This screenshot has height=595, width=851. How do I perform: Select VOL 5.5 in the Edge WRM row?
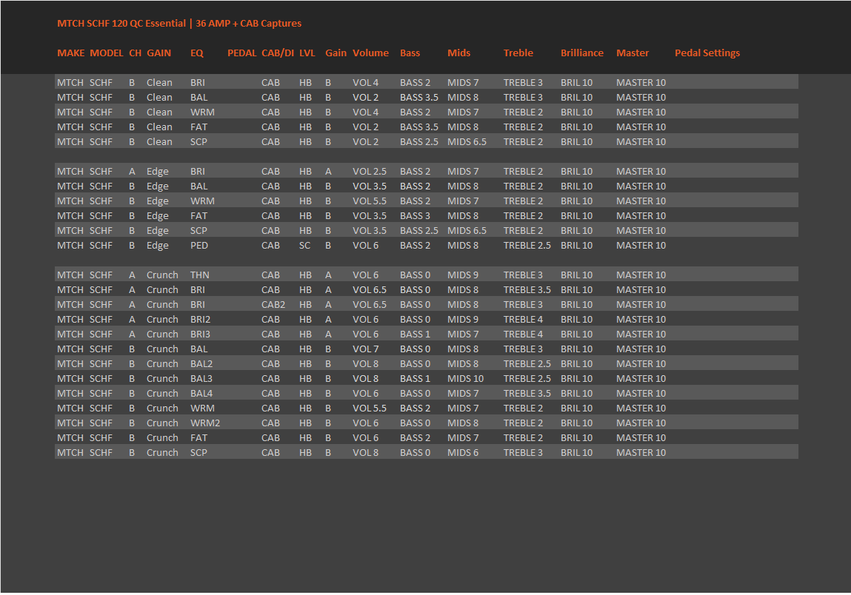coord(369,201)
